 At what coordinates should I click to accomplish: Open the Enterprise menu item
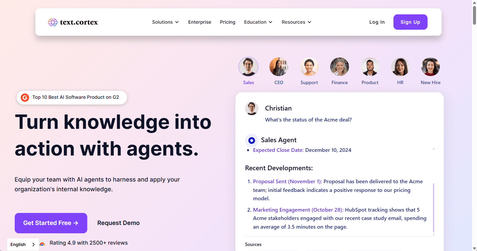point(200,22)
